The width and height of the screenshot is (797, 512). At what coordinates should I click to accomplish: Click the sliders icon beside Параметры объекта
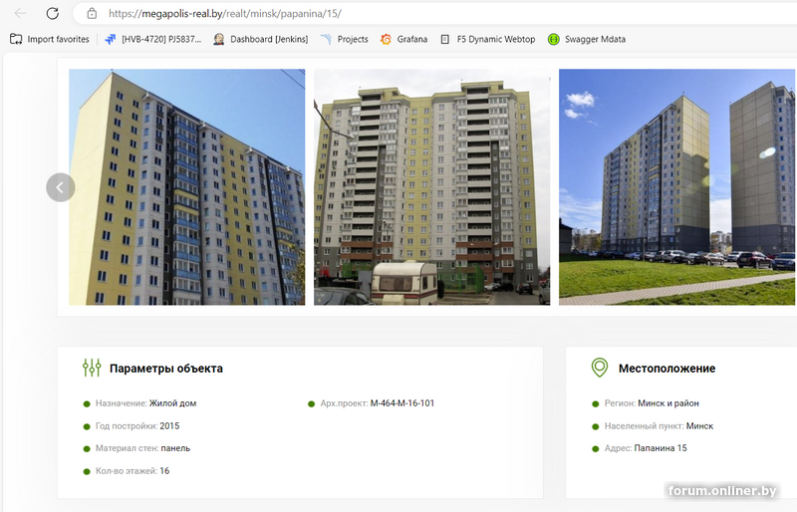pyautogui.click(x=92, y=368)
